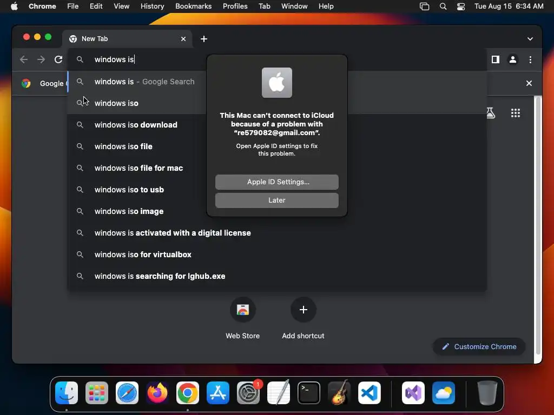Open the Edit menu
This screenshot has height=415, width=554.
(96, 6)
